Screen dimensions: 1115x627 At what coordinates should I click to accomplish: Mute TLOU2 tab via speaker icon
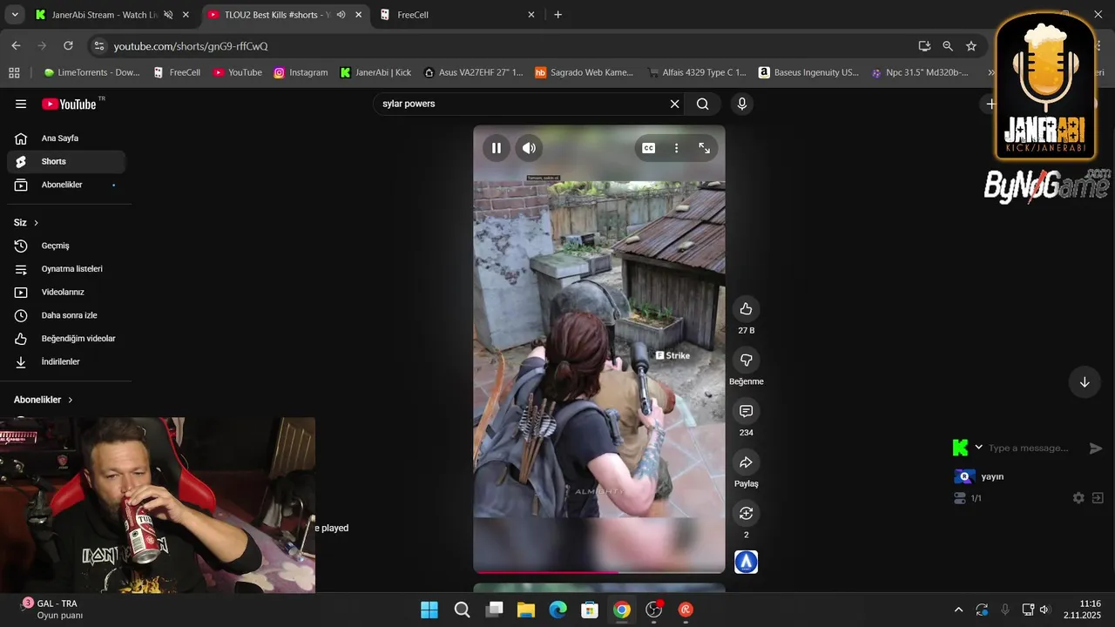click(x=341, y=15)
